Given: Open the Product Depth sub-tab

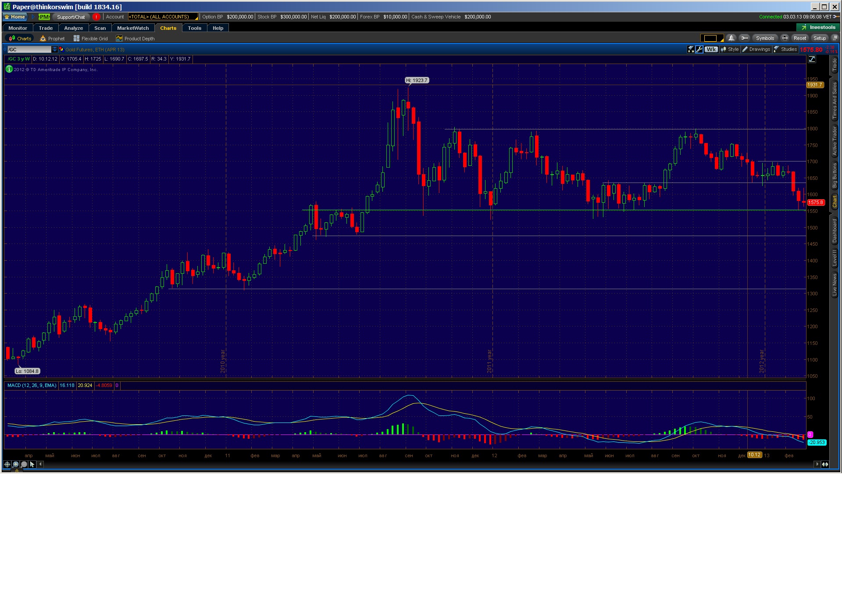Looking at the screenshot, I should [x=135, y=39].
